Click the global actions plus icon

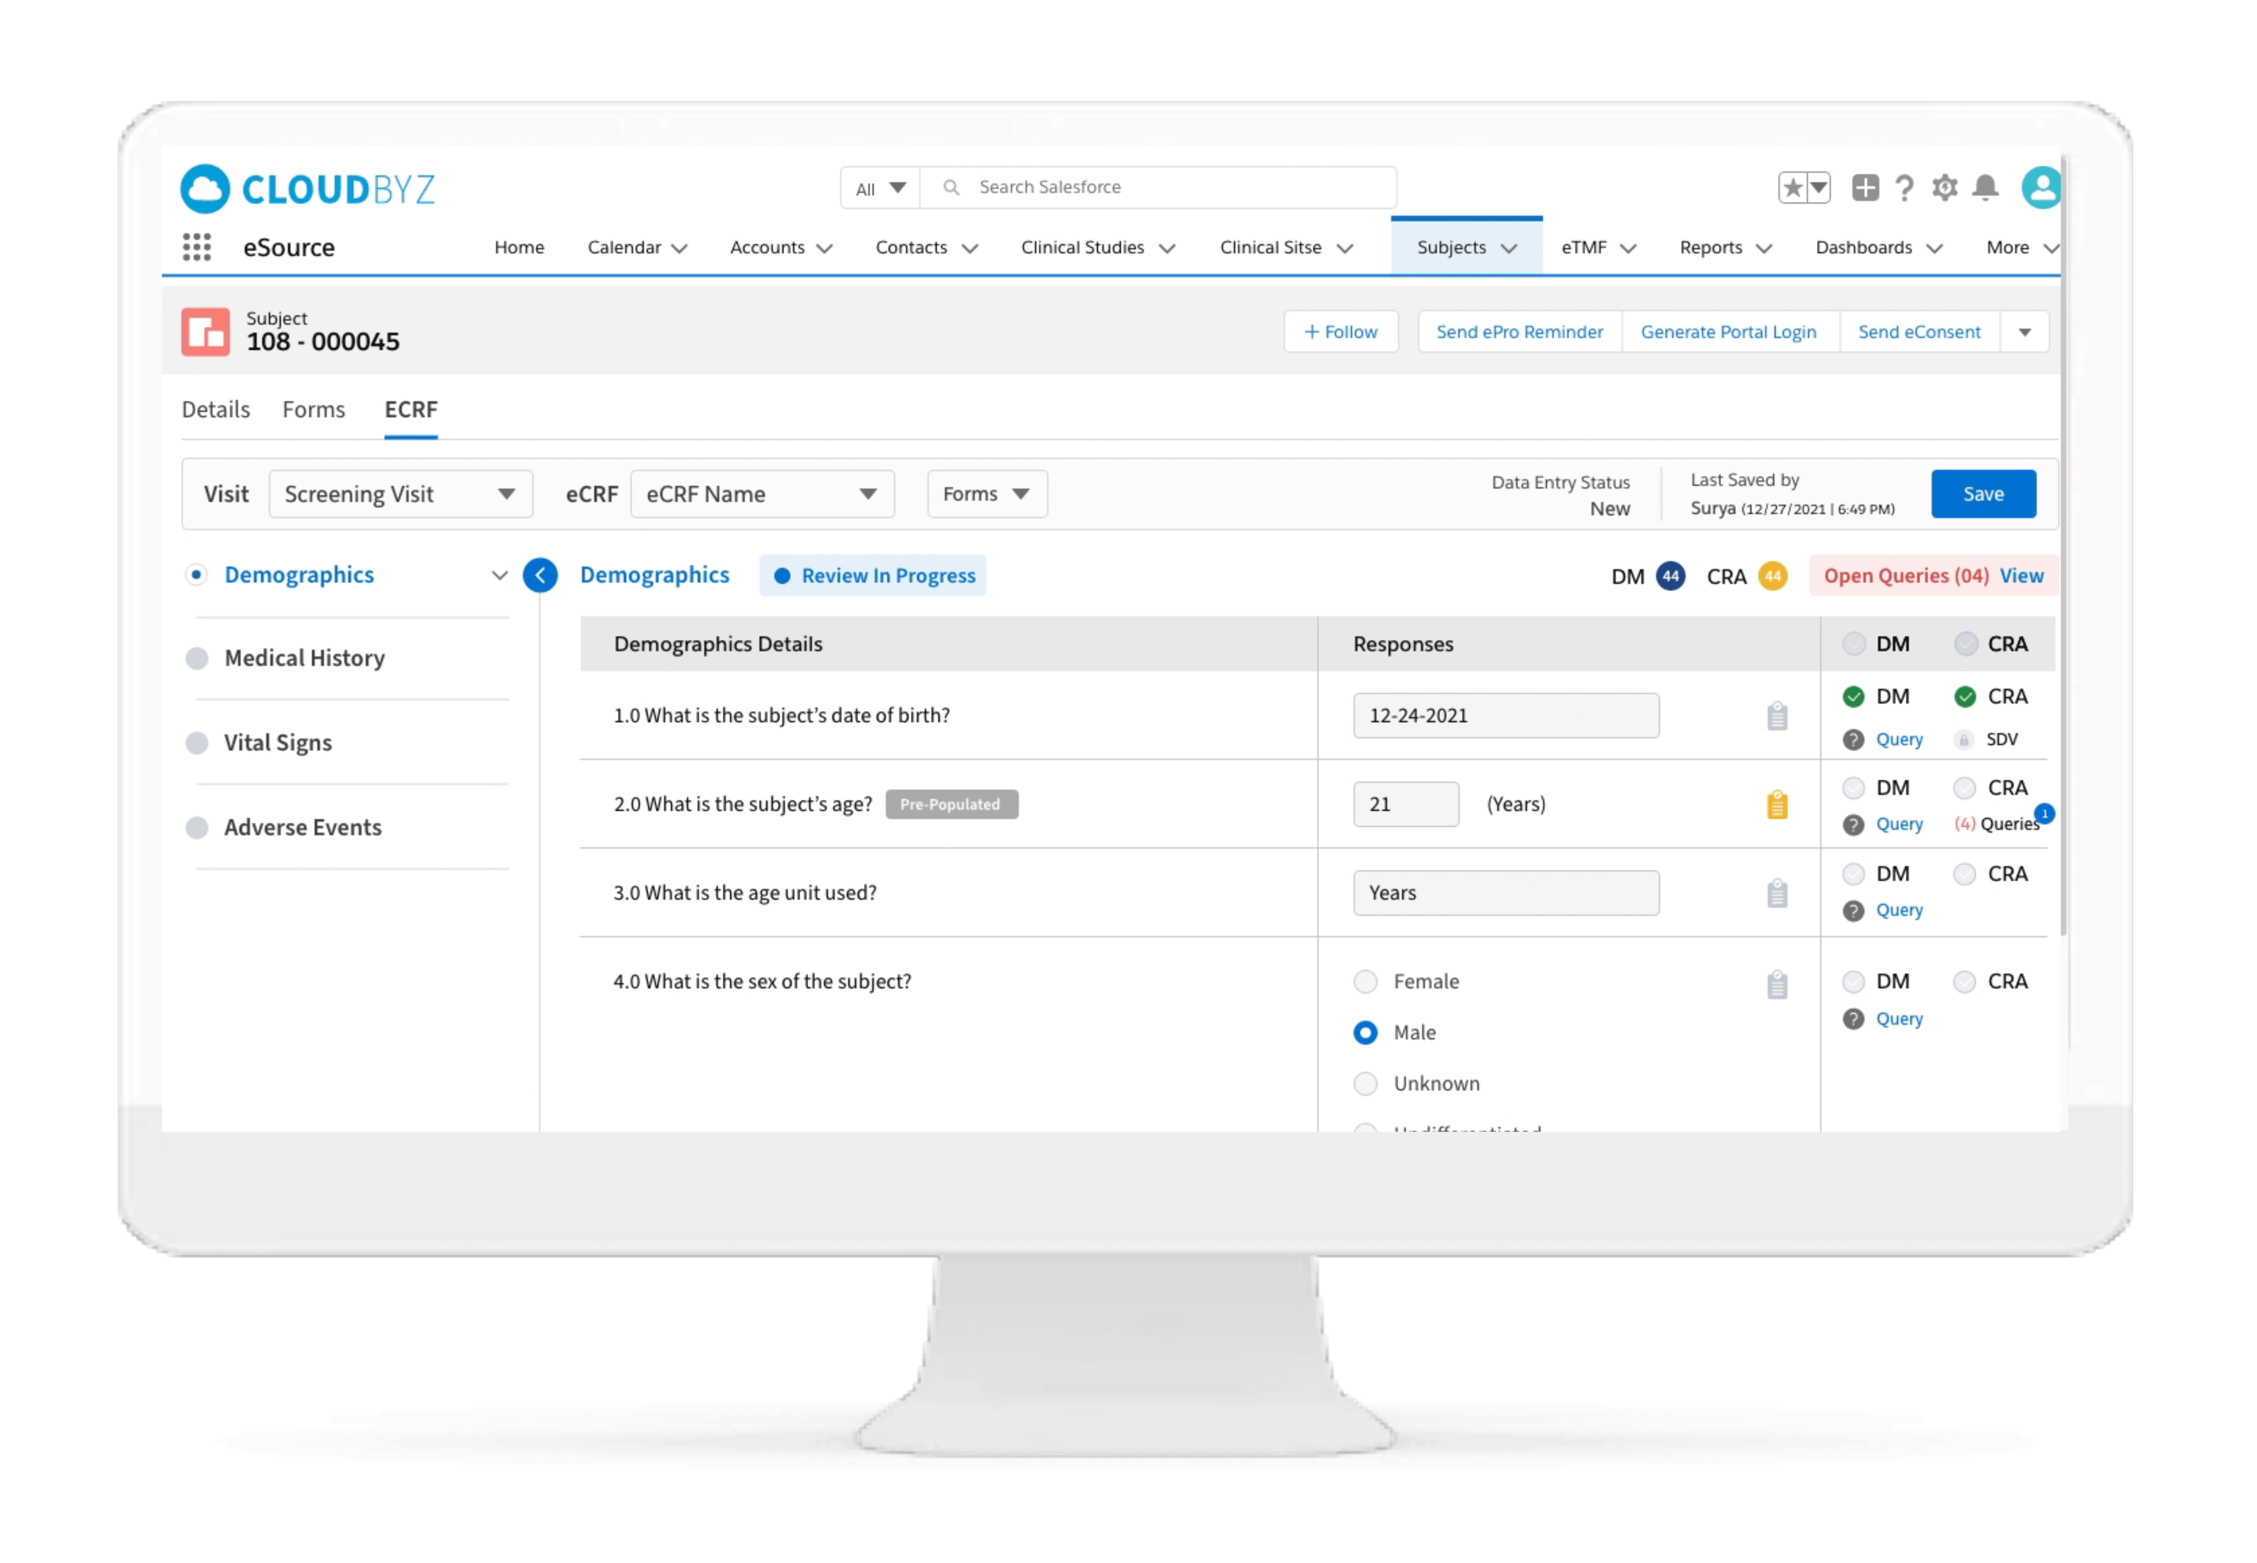click(1865, 188)
